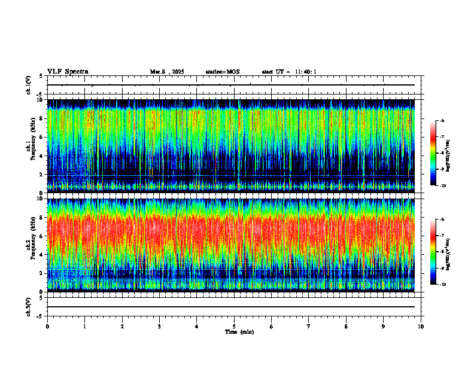Click time axis tick label "8"

click(x=346, y=327)
